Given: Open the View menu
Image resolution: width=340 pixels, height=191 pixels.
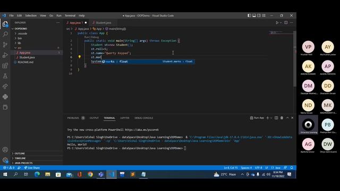Looking at the screenshot, I should click(x=43, y=15).
